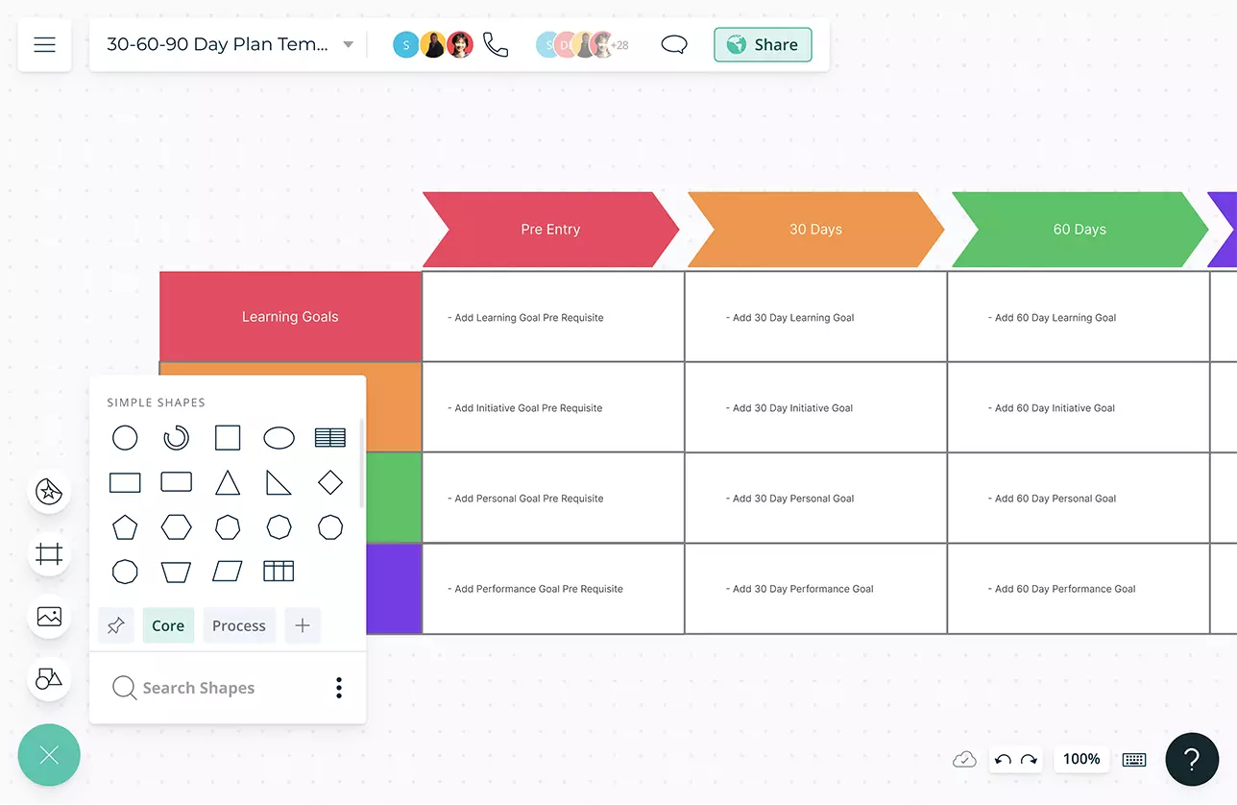Undo the last action
The height and width of the screenshot is (805, 1237).
click(x=1004, y=760)
